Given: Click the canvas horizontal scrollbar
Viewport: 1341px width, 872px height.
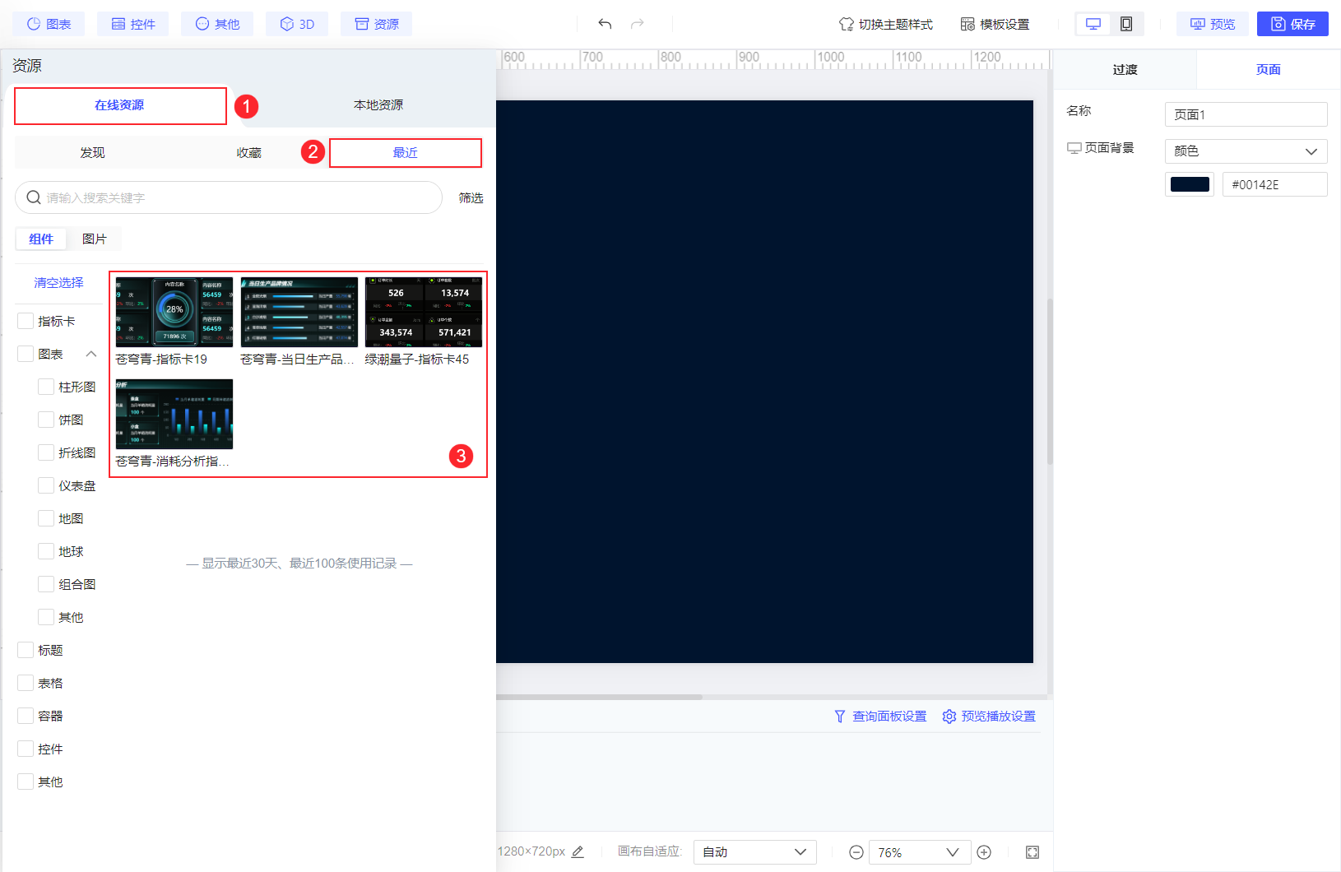Looking at the screenshot, I should [x=599, y=697].
